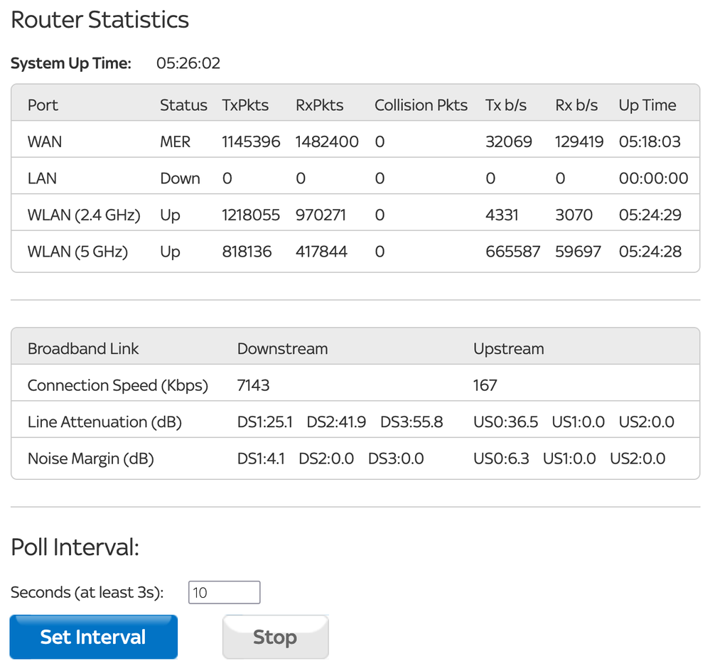710x671 pixels.
Task: Select the Downstream connection speed value 7143
Action: [x=252, y=385]
